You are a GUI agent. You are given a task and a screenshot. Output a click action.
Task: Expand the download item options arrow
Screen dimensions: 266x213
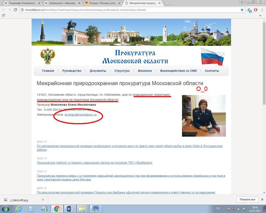point(43,200)
